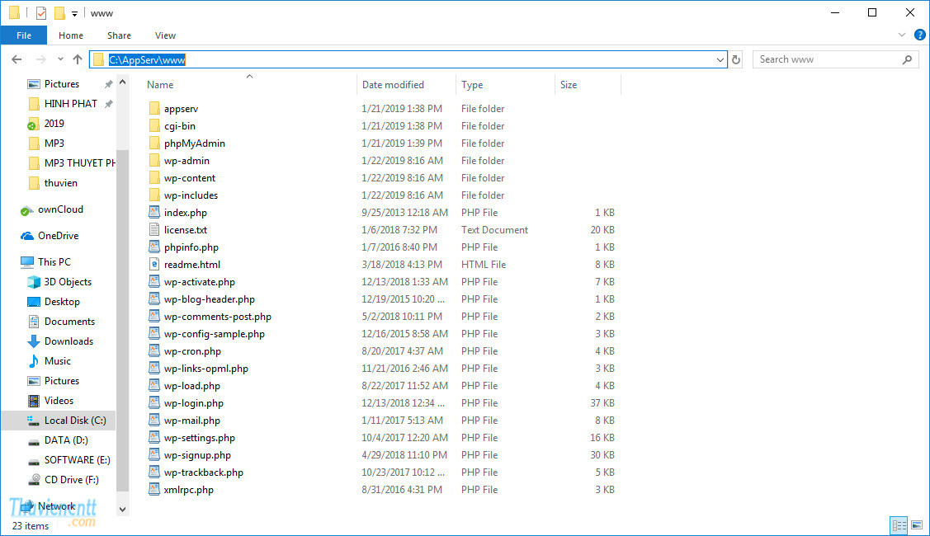Select the file named phpinfo.php
Image resolution: width=930 pixels, height=536 pixels.
(191, 247)
